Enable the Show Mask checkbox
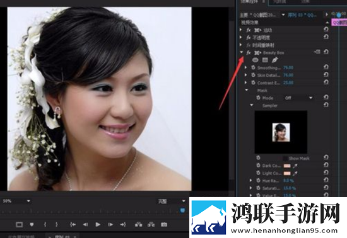The image size is (347, 238). click(x=285, y=158)
